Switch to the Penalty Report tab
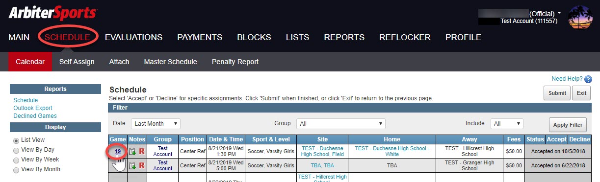 coord(235,62)
